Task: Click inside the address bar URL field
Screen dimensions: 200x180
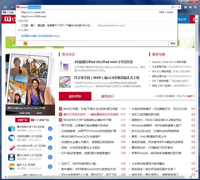Action: point(94,7)
